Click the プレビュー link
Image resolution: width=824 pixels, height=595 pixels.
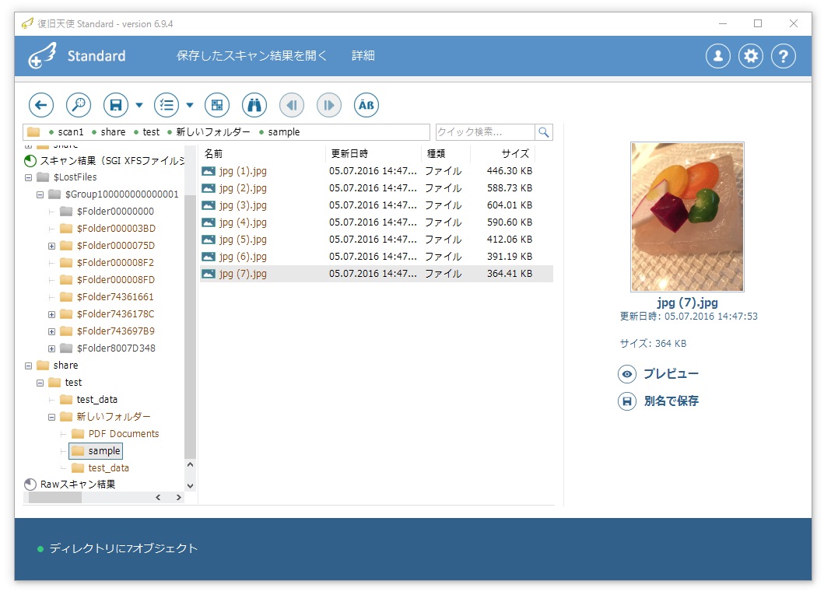671,374
